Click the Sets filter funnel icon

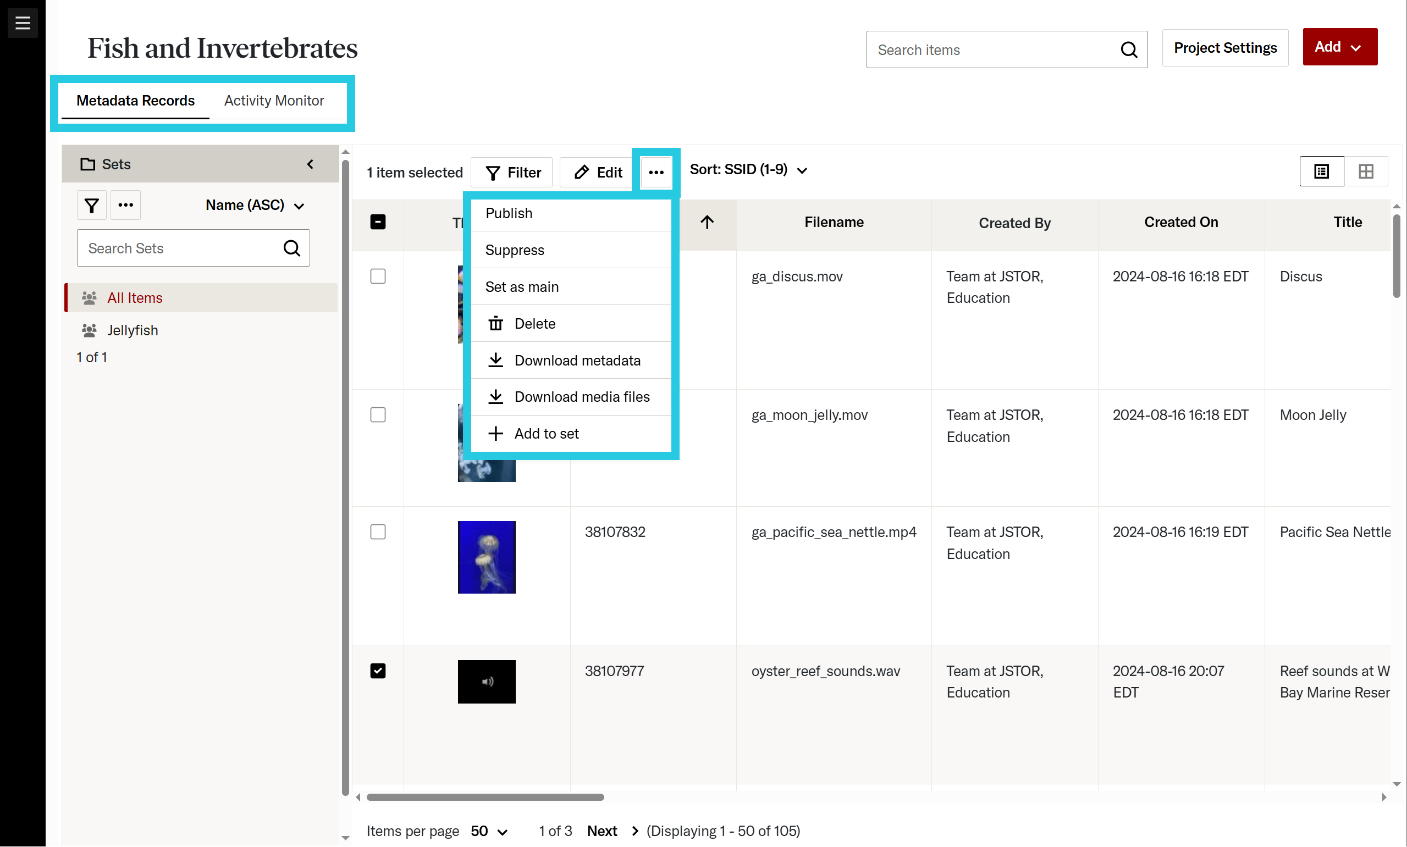(91, 206)
